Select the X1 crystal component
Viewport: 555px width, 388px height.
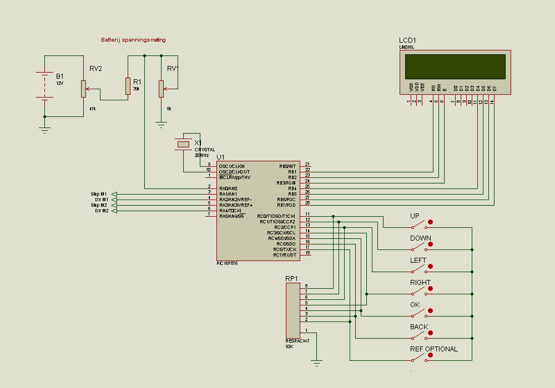pos(183,145)
